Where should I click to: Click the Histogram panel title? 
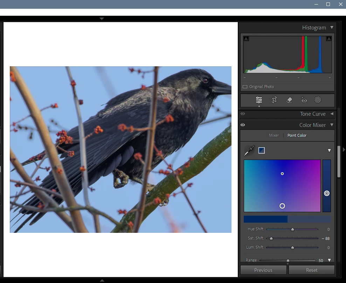point(314,28)
